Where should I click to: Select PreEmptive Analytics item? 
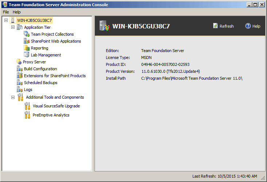pos(51,115)
